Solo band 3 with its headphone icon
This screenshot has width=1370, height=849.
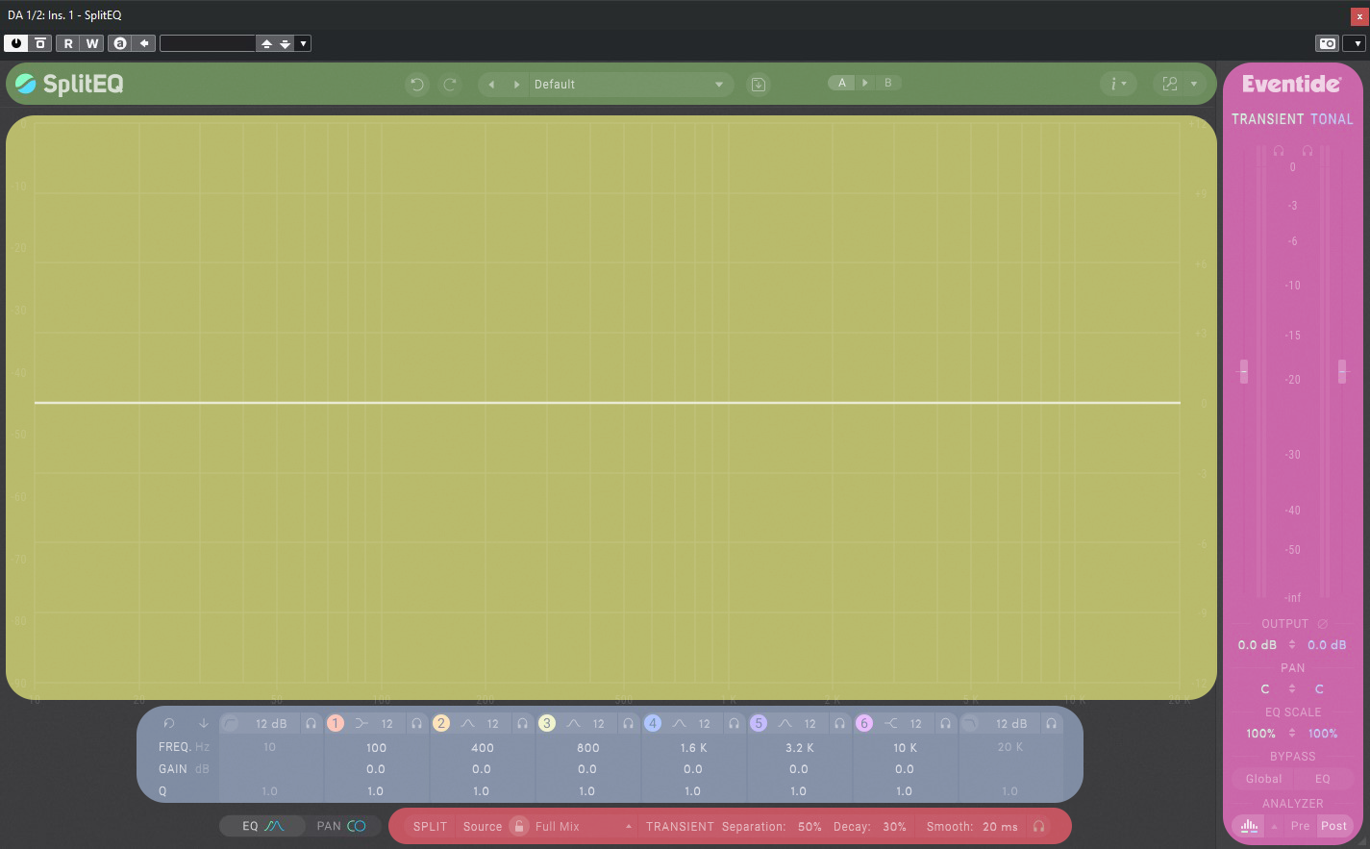tap(628, 723)
